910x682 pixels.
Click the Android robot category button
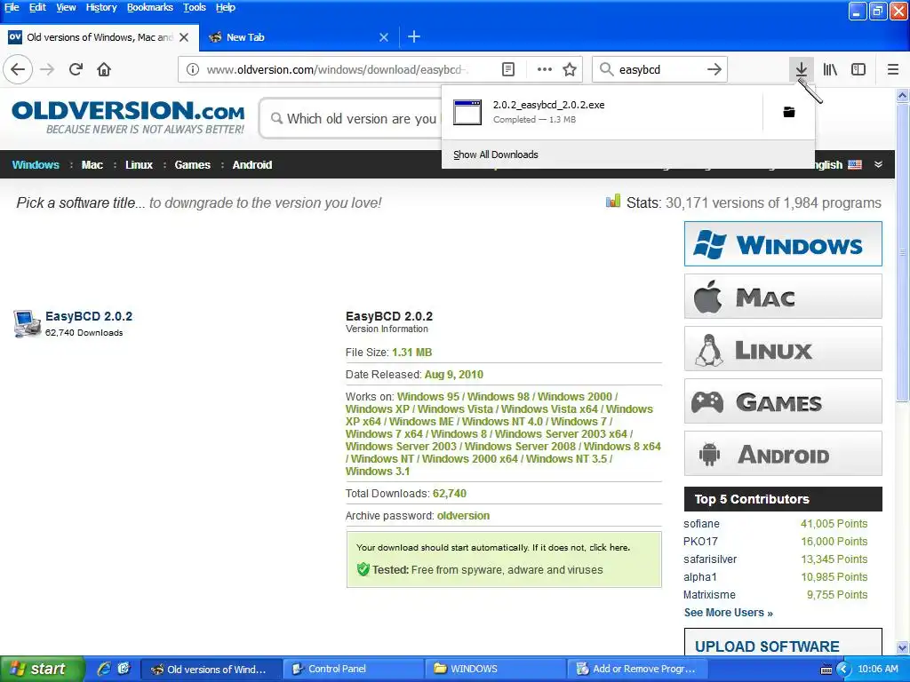(x=783, y=454)
